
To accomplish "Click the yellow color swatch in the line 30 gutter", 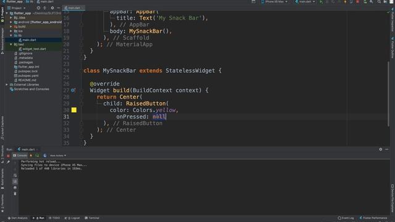I will pos(74,110).
